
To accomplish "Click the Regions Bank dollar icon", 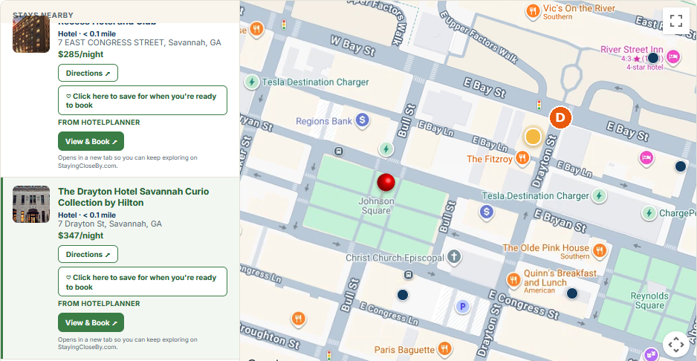I will coord(363,120).
